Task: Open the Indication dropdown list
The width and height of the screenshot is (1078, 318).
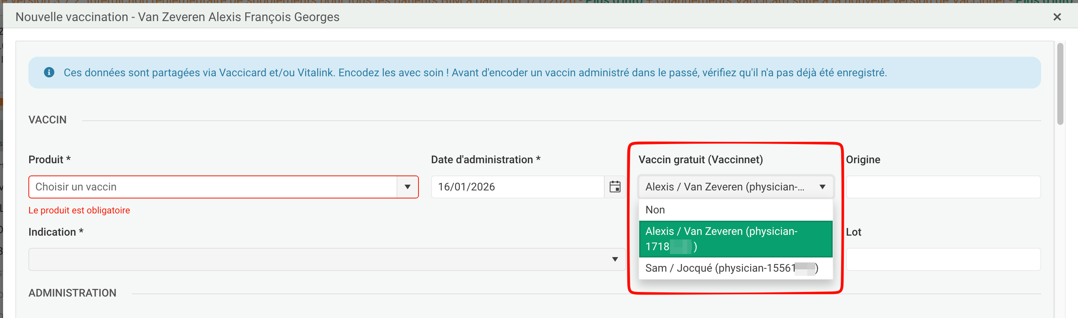Action: click(x=318, y=259)
